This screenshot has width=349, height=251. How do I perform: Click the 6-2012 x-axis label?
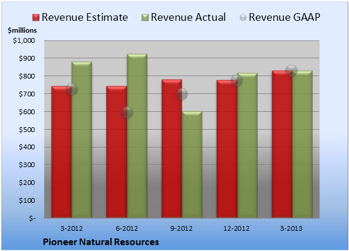[x=126, y=228]
